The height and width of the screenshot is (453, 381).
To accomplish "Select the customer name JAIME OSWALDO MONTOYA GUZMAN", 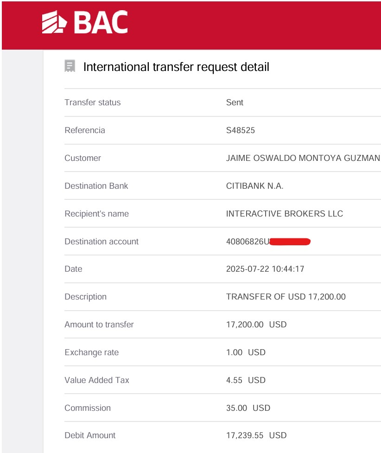I will coord(303,158).
